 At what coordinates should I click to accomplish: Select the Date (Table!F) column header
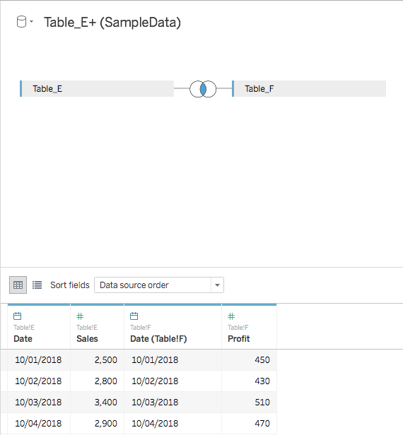[x=158, y=339]
